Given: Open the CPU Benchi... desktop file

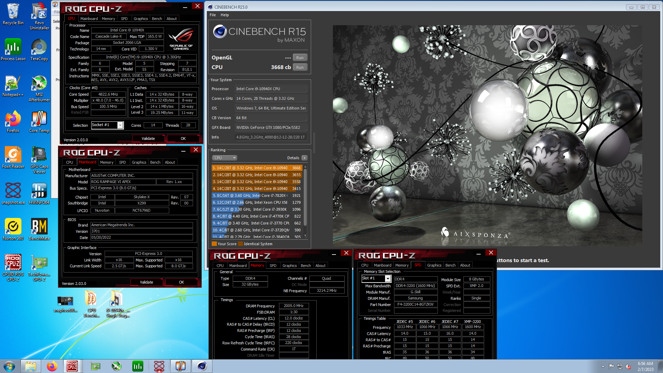Looking at the screenshot, I should point(92,304).
